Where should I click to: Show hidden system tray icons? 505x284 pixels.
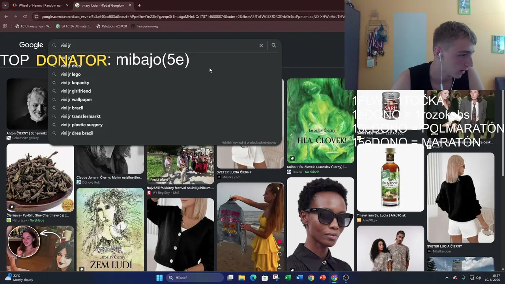[447, 278]
